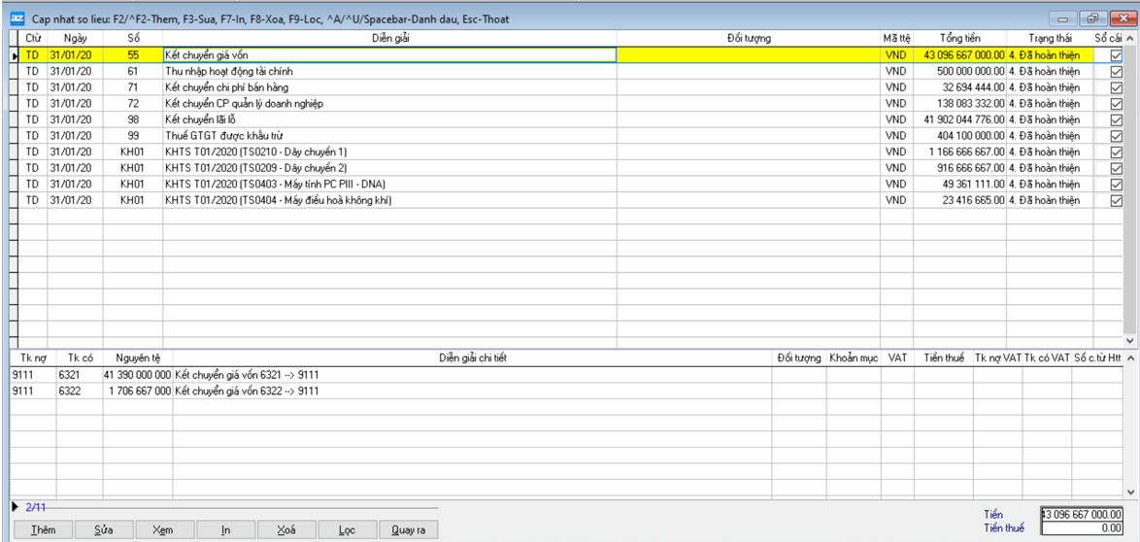Select the Thu nhập hoạt động tài chính row

(x=388, y=72)
